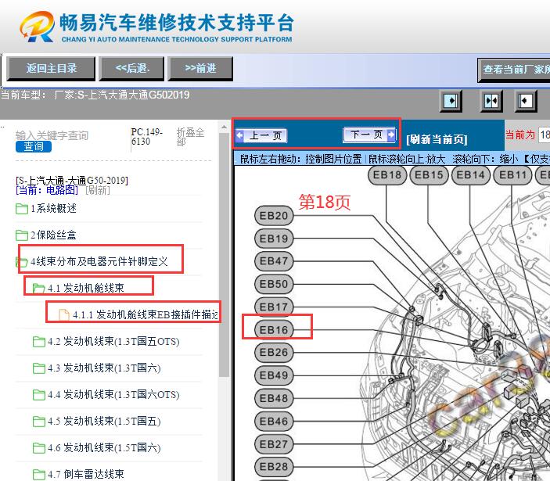Click the EB48 connector label

(274, 399)
